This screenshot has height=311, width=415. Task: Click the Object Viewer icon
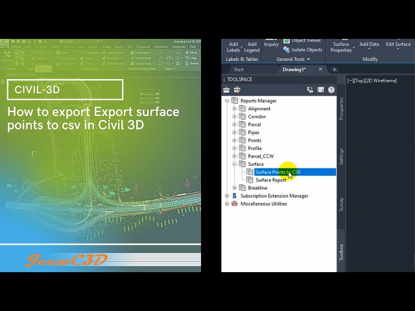click(x=287, y=41)
